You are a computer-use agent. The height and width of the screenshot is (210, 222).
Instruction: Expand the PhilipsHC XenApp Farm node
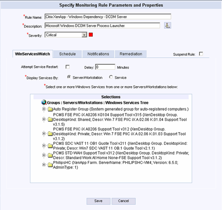44,164
